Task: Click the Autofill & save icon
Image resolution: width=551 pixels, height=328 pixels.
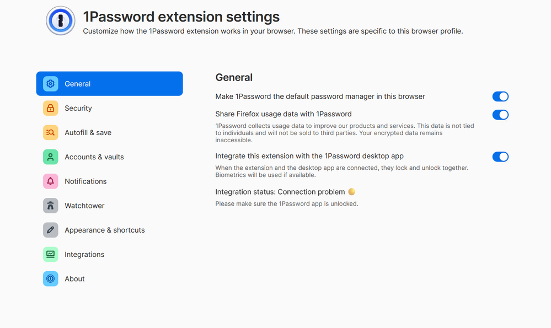Action: coord(50,132)
